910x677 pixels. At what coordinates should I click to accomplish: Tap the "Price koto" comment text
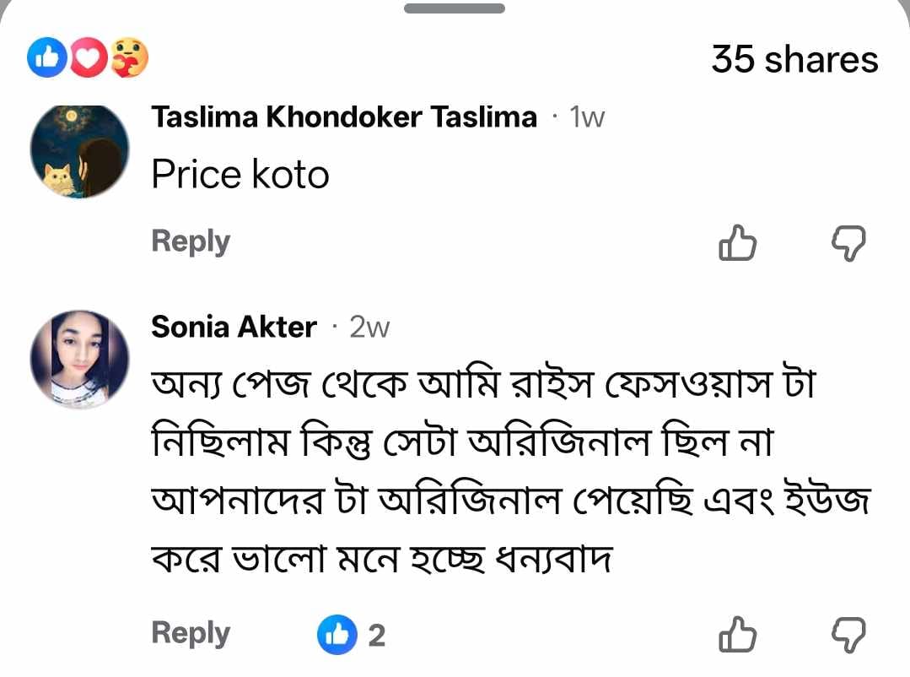tap(240, 175)
